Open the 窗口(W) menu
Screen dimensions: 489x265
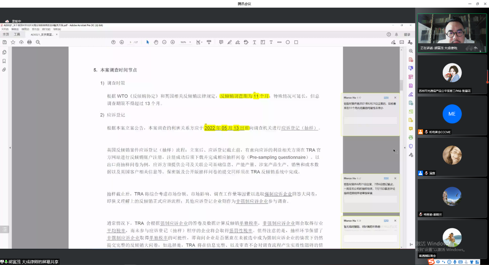pos(46,29)
